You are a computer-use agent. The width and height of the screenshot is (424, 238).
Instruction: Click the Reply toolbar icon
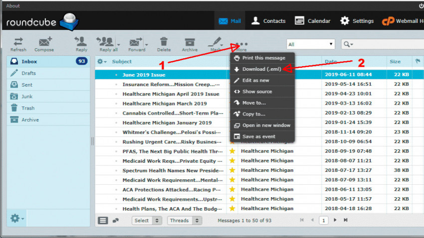pyautogui.click(x=81, y=44)
